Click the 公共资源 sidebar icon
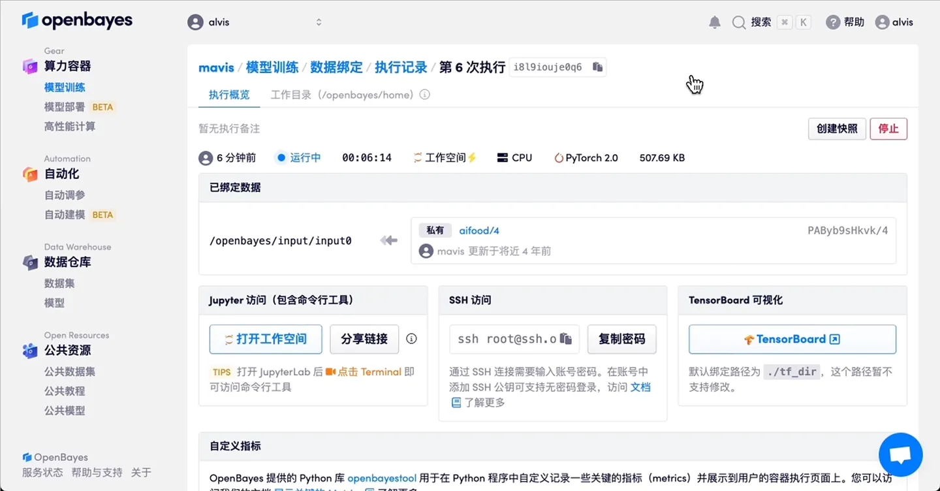Viewport: 940px width, 491px height. [30, 351]
